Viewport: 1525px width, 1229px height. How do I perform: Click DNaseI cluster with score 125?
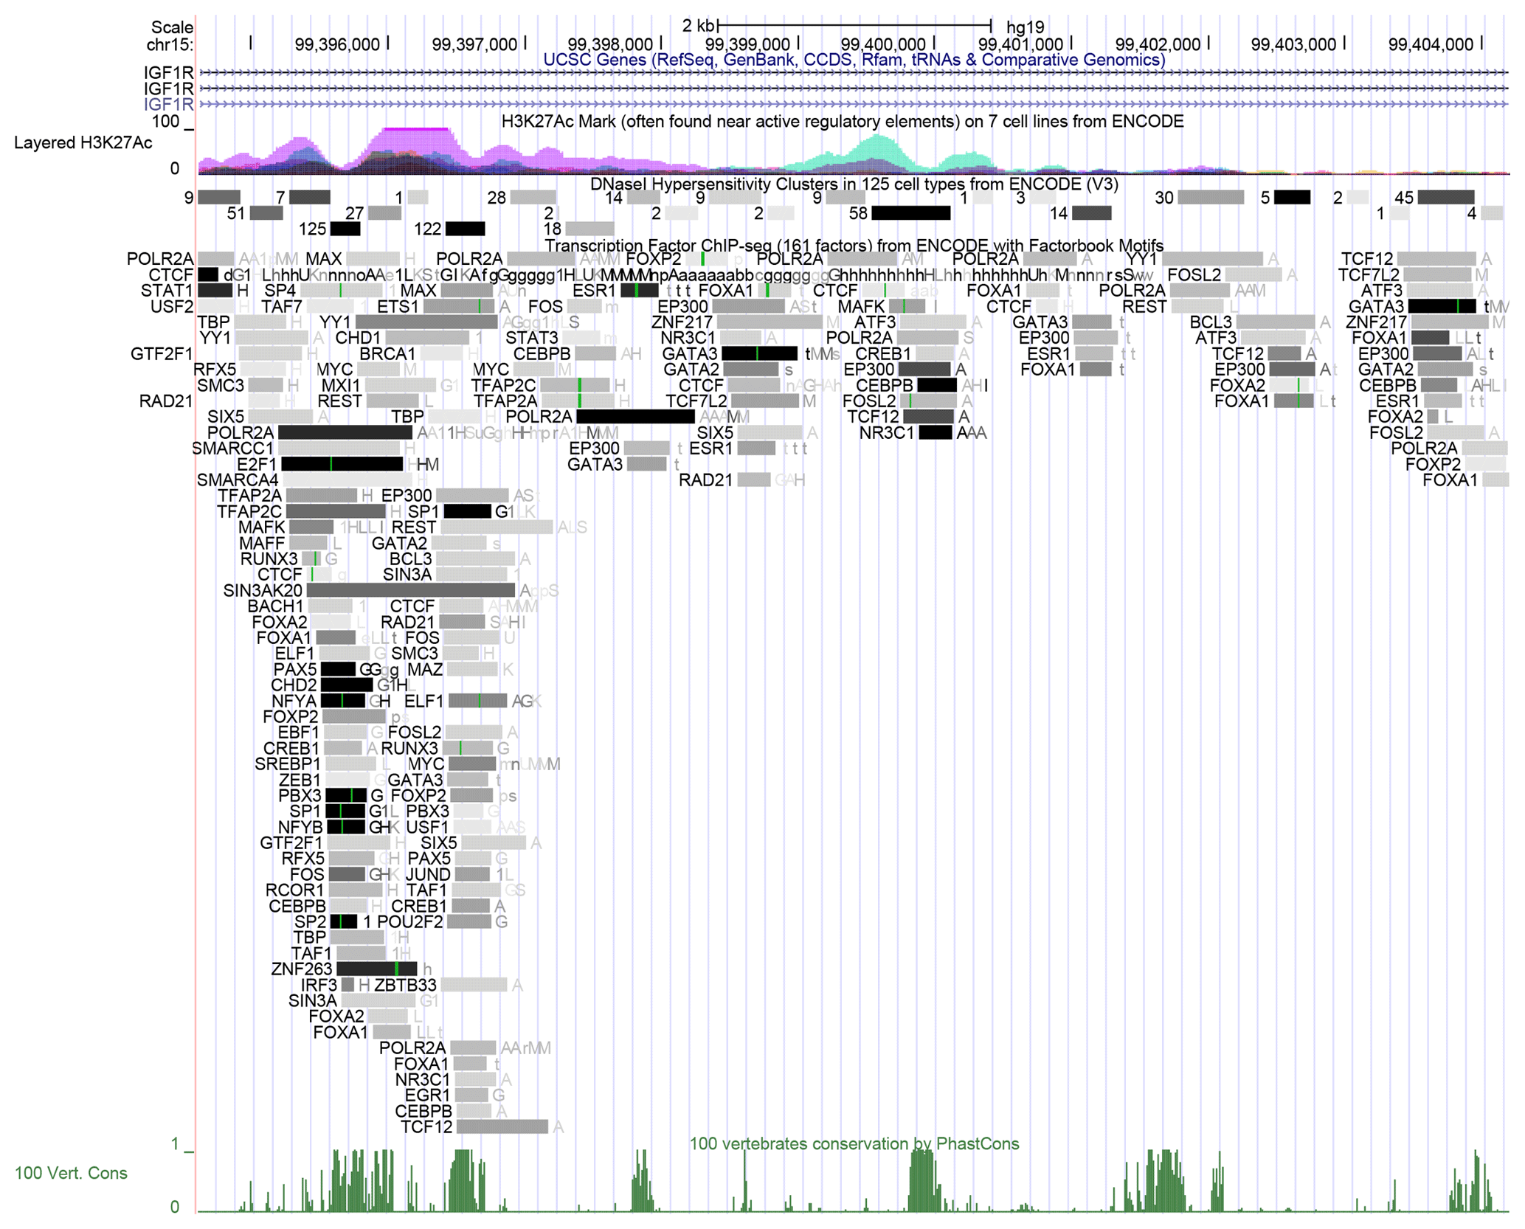(x=345, y=229)
